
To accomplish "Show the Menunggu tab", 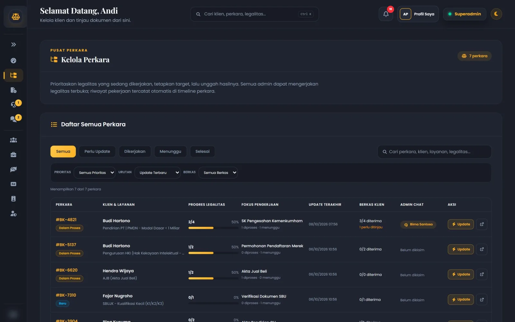I will tap(170, 152).
